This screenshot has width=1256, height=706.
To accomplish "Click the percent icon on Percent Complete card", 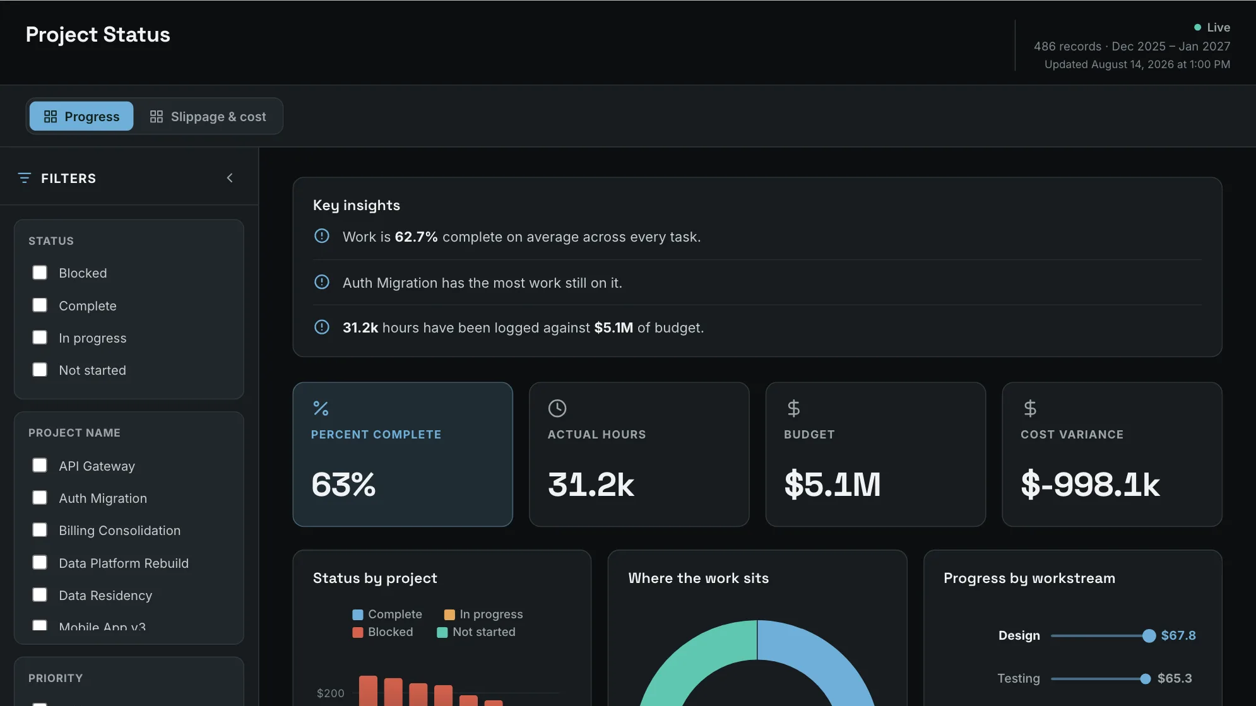I will (x=321, y=408).
